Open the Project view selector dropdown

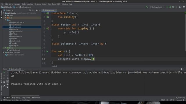click(8, 10)
